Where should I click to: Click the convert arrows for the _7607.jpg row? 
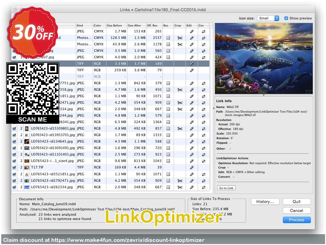(x=204, y=57)
